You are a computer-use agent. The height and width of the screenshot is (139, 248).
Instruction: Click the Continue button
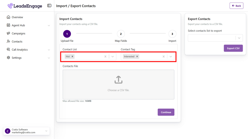pyautogui.click(x=166, y=112)
